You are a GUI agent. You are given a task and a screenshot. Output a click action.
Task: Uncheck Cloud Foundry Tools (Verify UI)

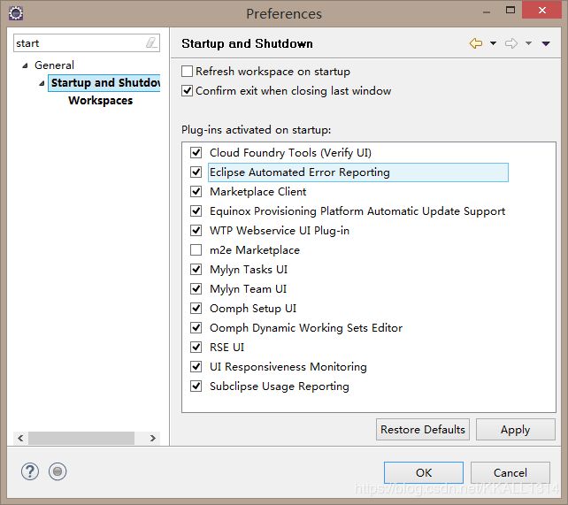(x=196, y=152)
